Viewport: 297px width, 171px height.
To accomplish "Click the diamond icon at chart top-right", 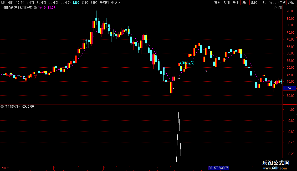I will 275,8.
